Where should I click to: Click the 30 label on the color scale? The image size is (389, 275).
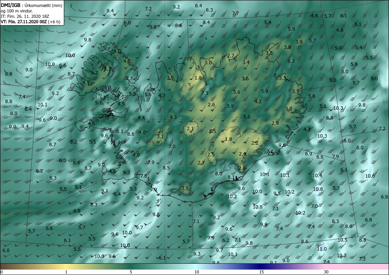326,272
